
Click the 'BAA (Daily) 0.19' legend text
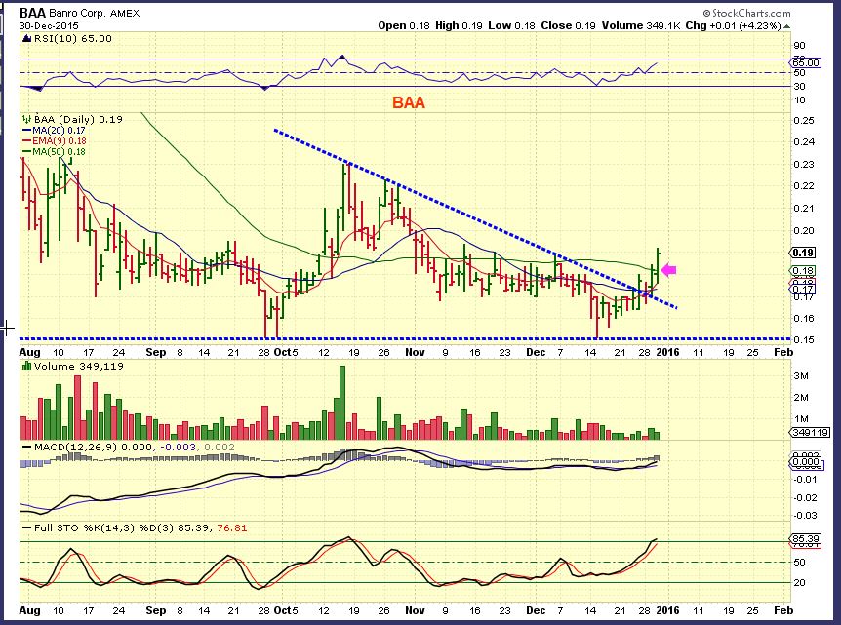pyautogui.click(x=78, y=120)
